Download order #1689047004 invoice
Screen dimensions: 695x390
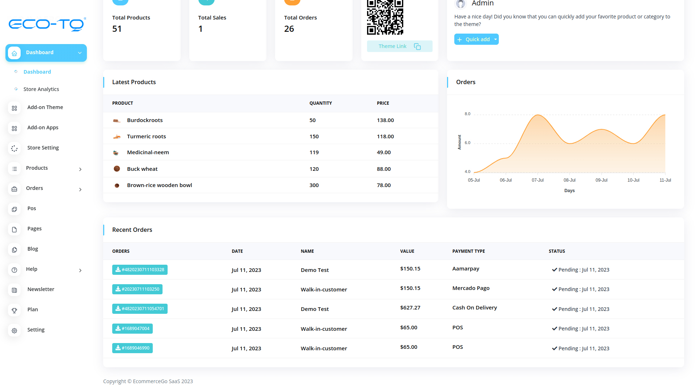pos(132,329)
